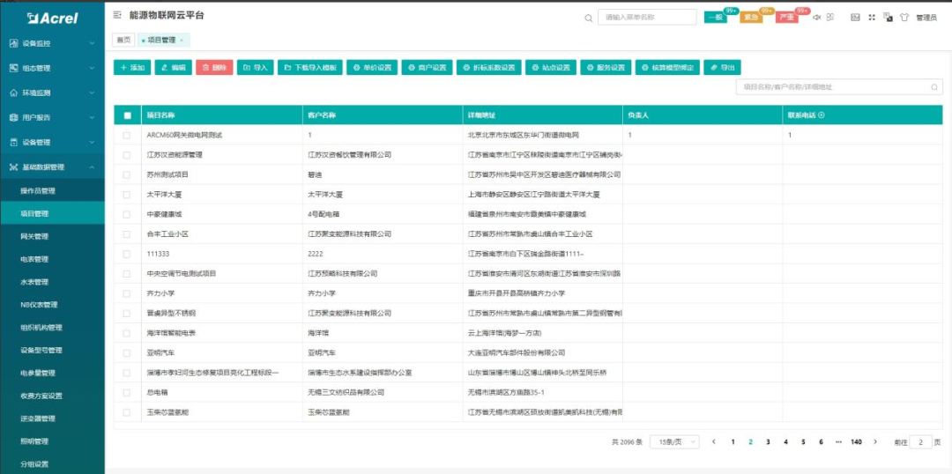Viewport: 952px width, 474px height.
Task: Check the box for 苏州测试项目 row
Action: (x=127, y=174)
